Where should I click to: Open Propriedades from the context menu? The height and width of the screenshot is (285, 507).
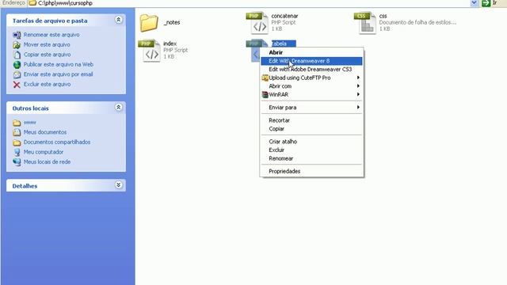coord(311,172)
